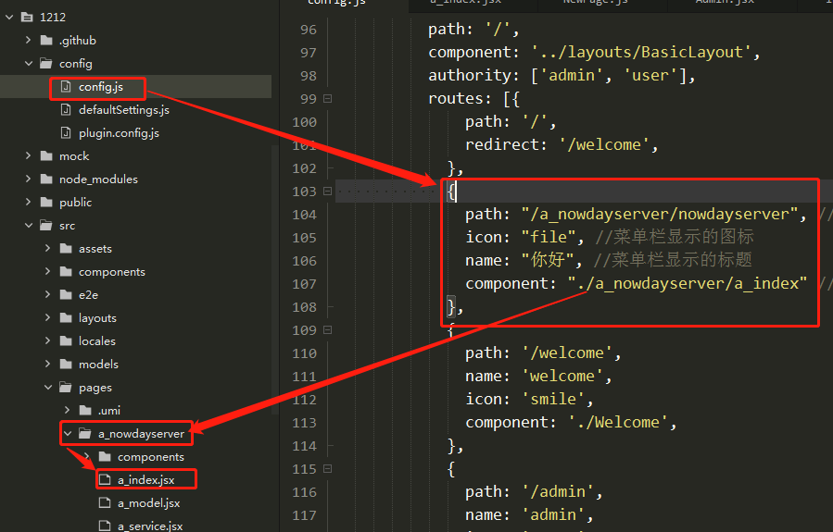Screen dimensions: 833x532
Task: Click the e2e folder icon
Action: [x=66, y=294]
